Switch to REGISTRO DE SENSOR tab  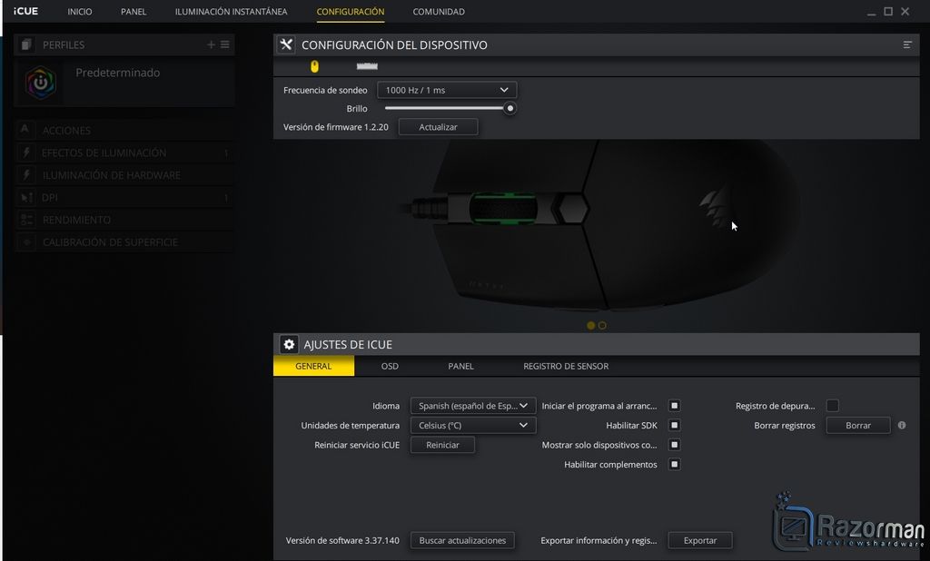566,366
